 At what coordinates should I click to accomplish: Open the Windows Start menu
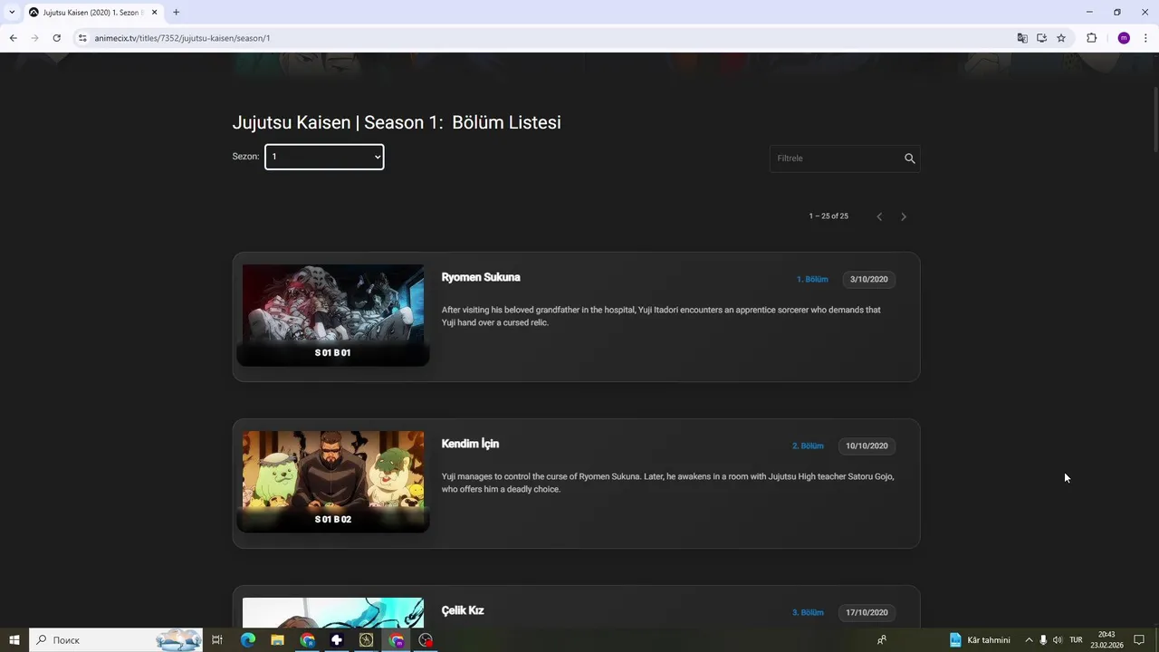click(14, 640)
